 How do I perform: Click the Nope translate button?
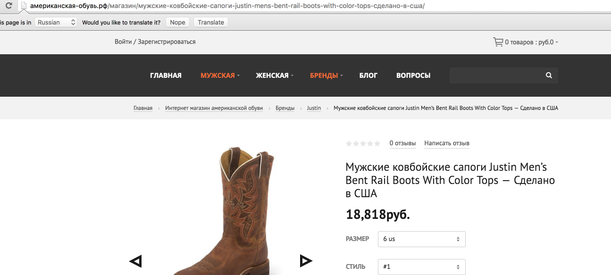[178, 22]
